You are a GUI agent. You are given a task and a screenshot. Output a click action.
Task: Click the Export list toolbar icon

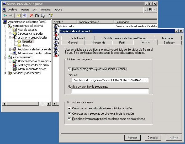point(43,15)
